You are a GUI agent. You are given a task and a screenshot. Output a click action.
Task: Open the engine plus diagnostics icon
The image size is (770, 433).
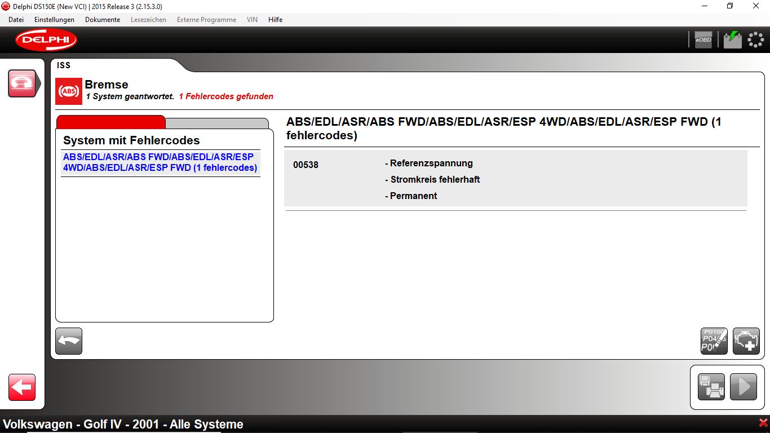[x=746, y=341]
